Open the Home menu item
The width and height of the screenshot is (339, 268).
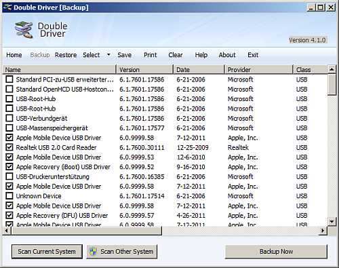14,55
